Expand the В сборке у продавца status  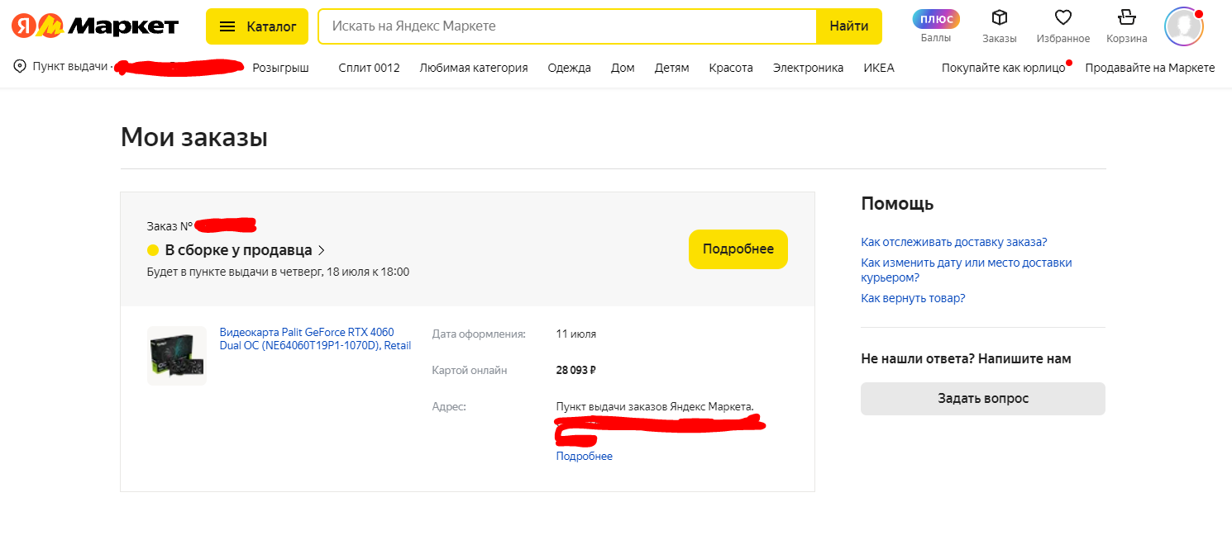236,250
